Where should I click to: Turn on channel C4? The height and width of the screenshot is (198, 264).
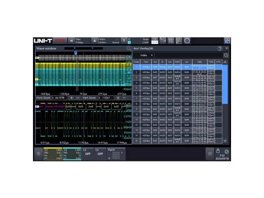click(x=100, y=154)
